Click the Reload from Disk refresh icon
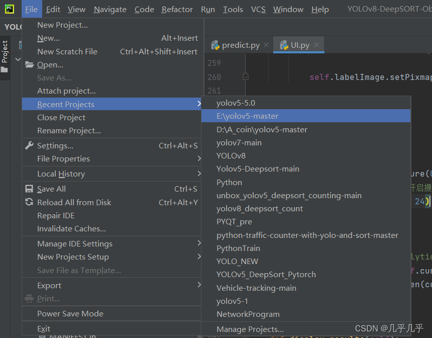Image resolution: width=432 pixels, height=338 pixels. coord(29,202)
